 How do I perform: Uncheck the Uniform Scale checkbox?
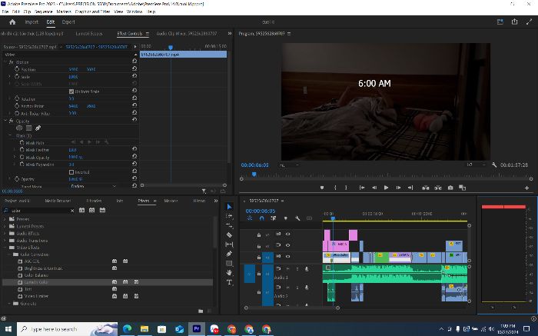coord(71,91)
